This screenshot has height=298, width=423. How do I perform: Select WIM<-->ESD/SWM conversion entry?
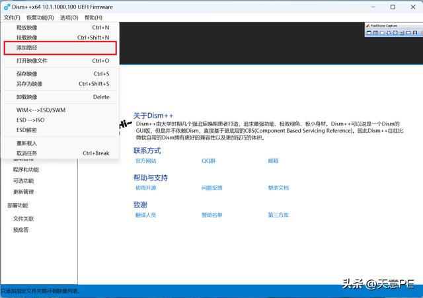60,110
